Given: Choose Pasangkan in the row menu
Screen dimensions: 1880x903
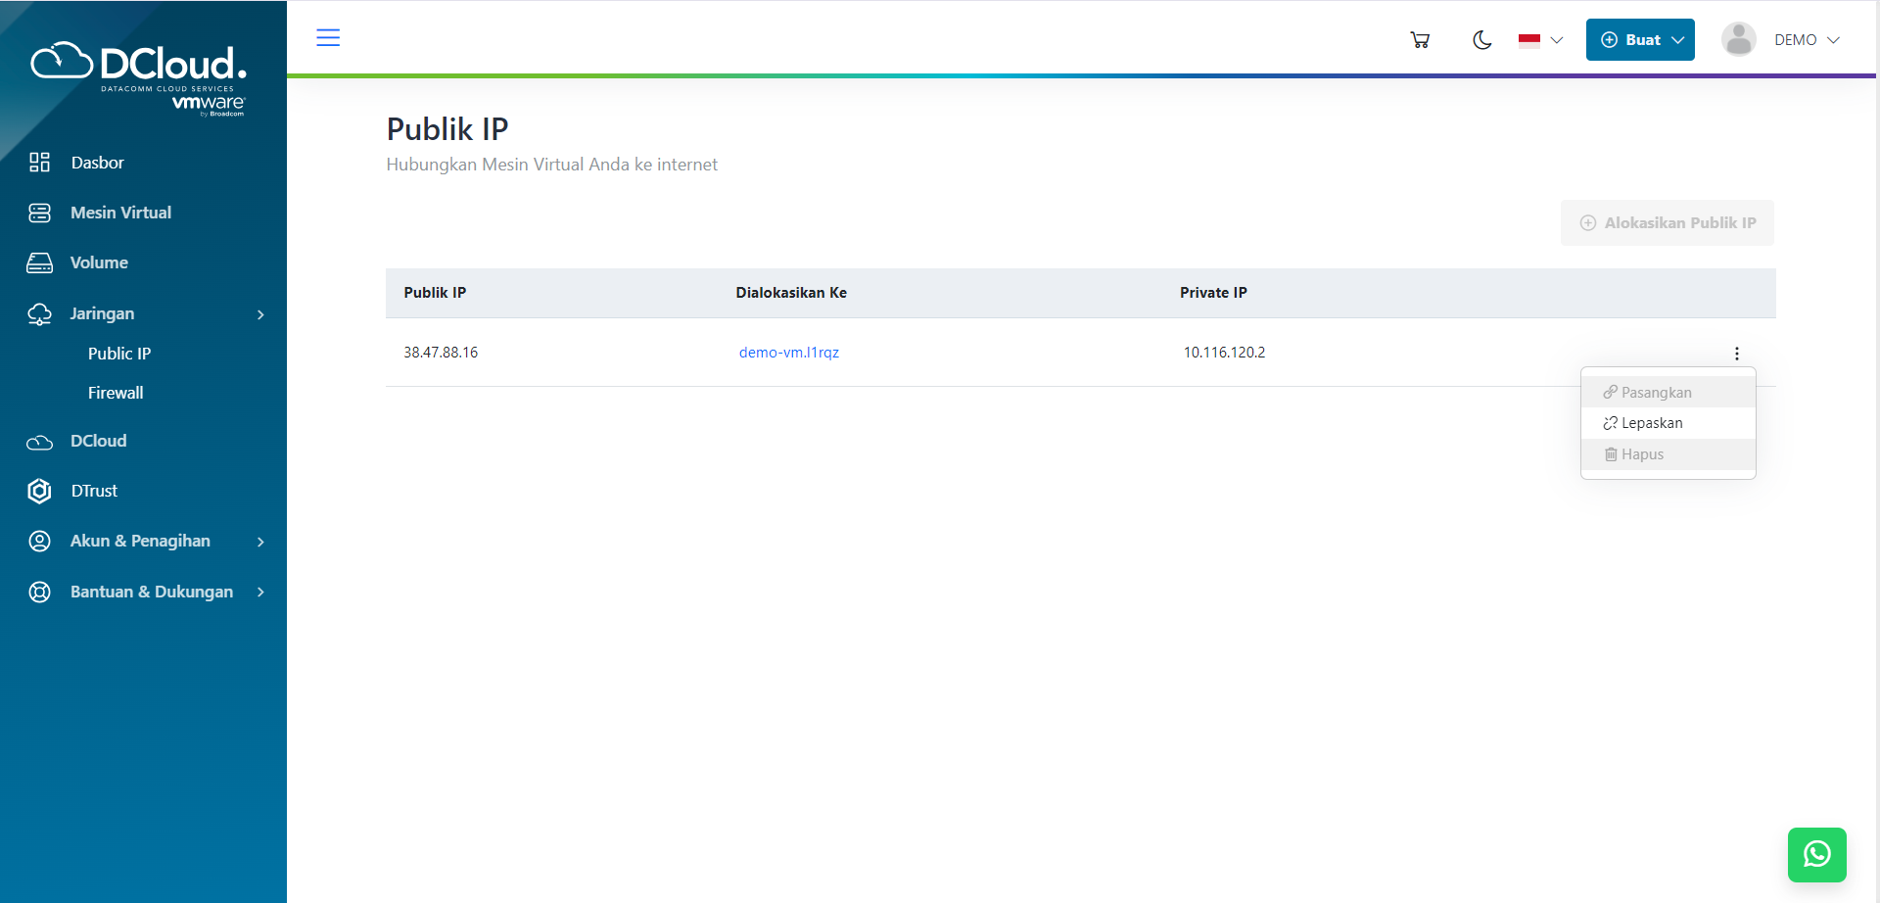Looking at the screenshot, I should (x=1655, y=393).
